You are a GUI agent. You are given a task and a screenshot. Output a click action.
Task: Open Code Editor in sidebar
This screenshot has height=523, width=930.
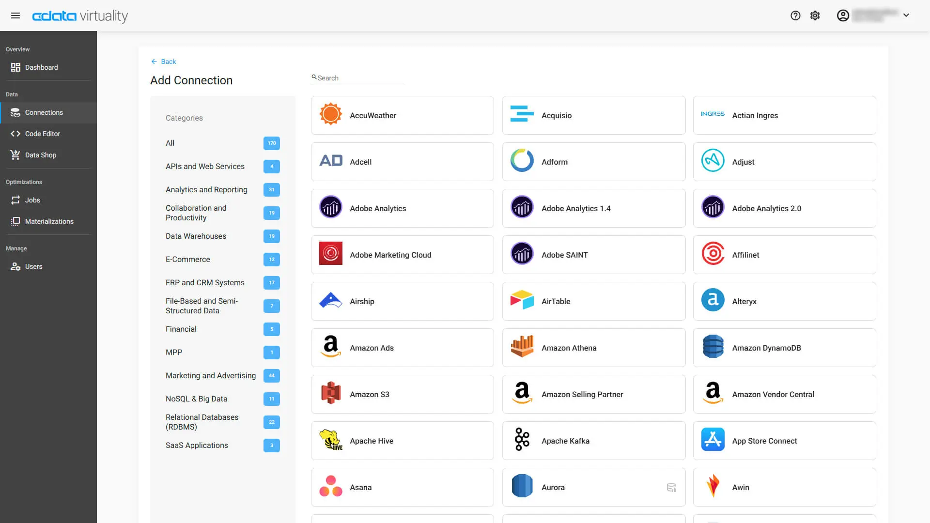click(43, 134)
